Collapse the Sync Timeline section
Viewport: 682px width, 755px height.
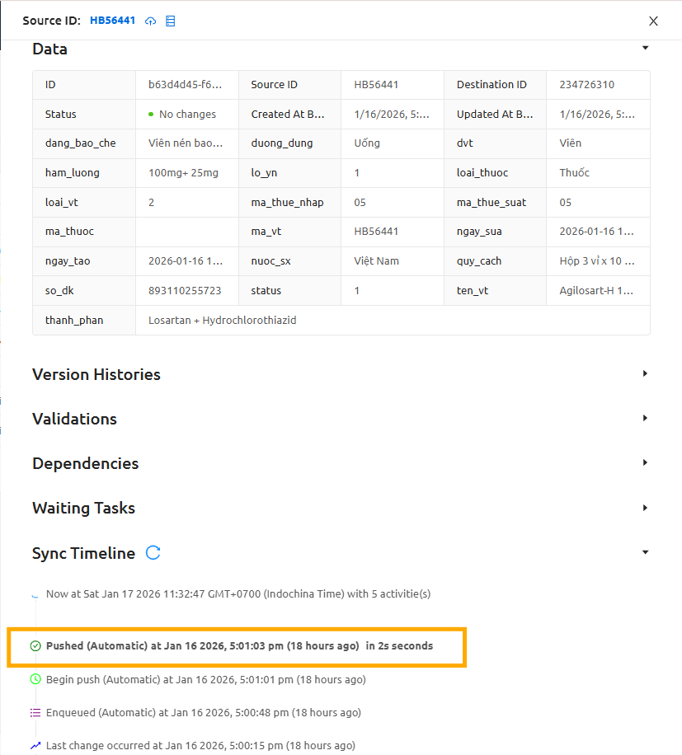(646, 552)
